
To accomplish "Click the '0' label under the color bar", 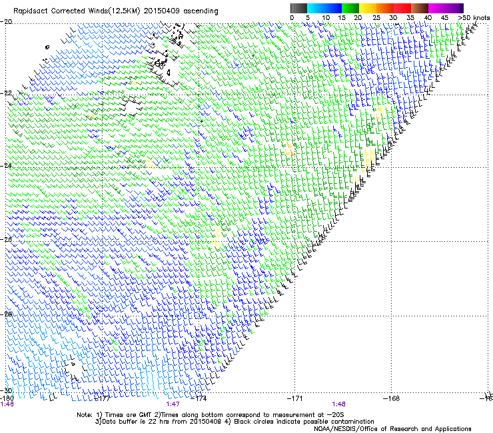I will (x=292, y=18).
